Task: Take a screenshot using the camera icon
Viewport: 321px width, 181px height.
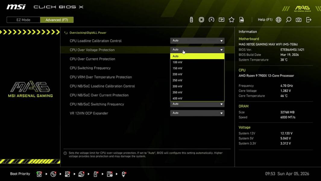Action: [x=298, y=20]
